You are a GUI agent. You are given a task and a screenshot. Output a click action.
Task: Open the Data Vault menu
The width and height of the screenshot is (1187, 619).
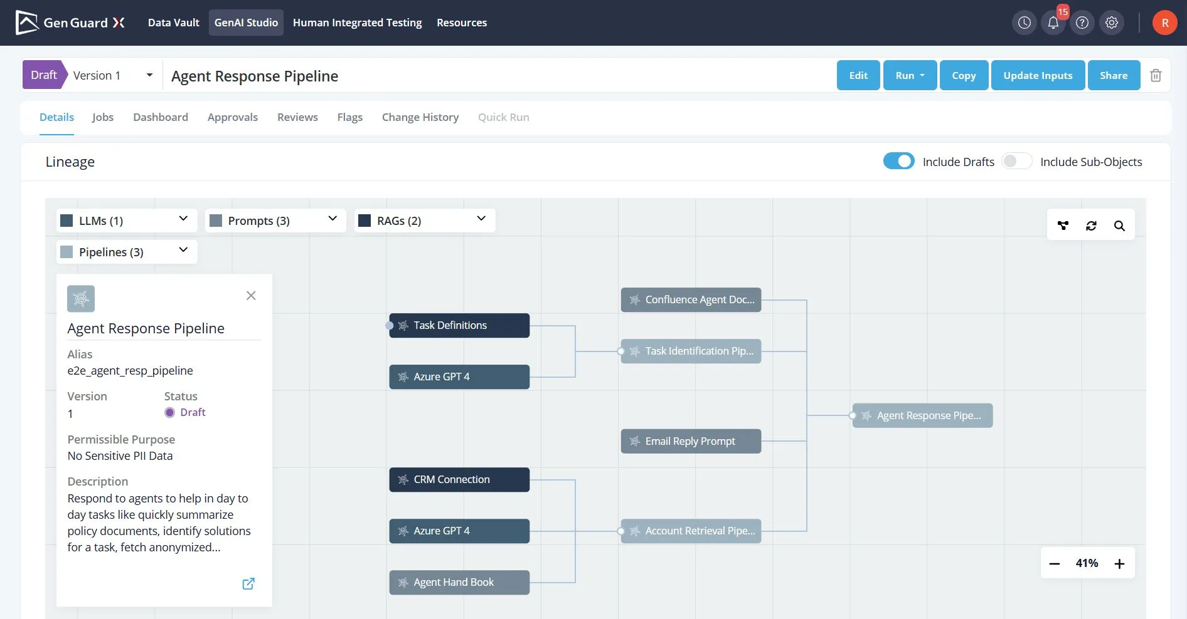click(174, 23)
